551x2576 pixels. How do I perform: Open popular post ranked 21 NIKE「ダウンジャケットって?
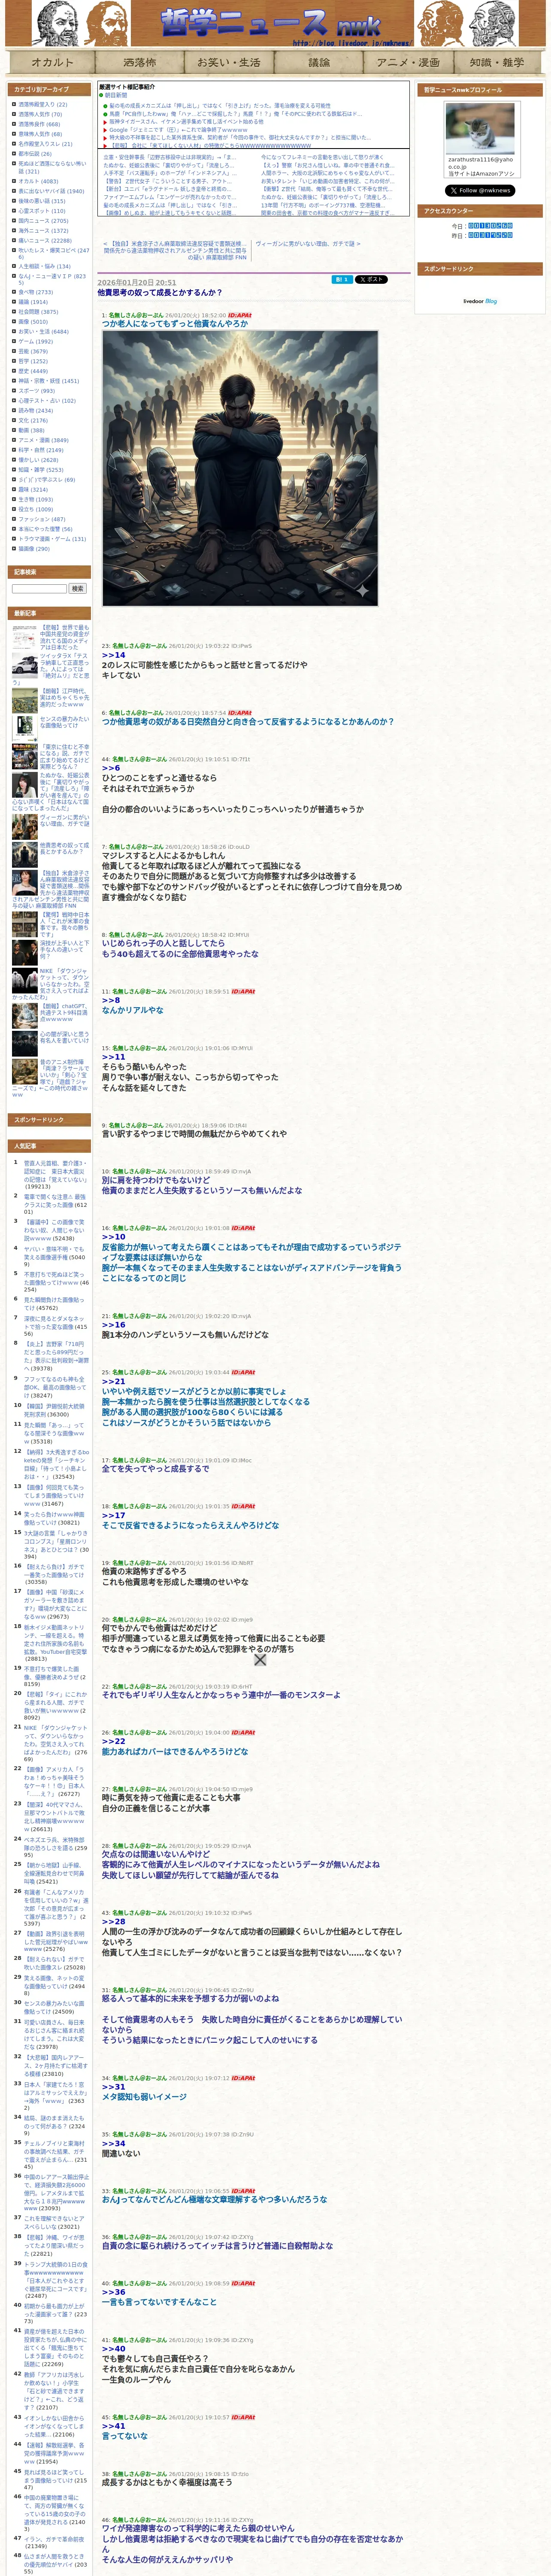pos(55,1741)
